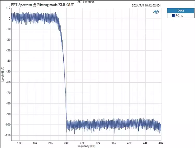
Task: Click the -100 tick on the level axis
Action: (8, 125)
